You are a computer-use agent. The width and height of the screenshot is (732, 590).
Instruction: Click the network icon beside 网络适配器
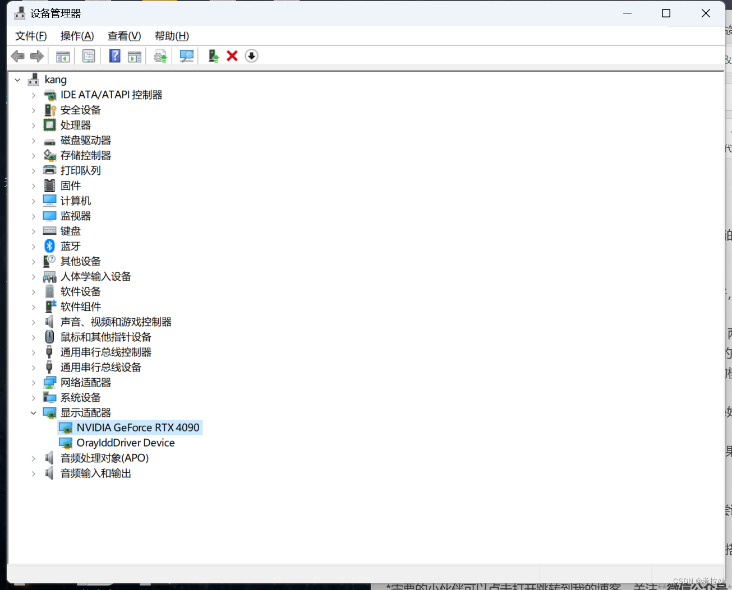49,382
